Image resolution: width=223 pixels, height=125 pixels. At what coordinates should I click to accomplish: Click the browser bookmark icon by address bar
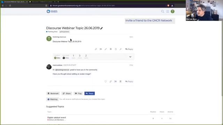click(x=46, y=6)
